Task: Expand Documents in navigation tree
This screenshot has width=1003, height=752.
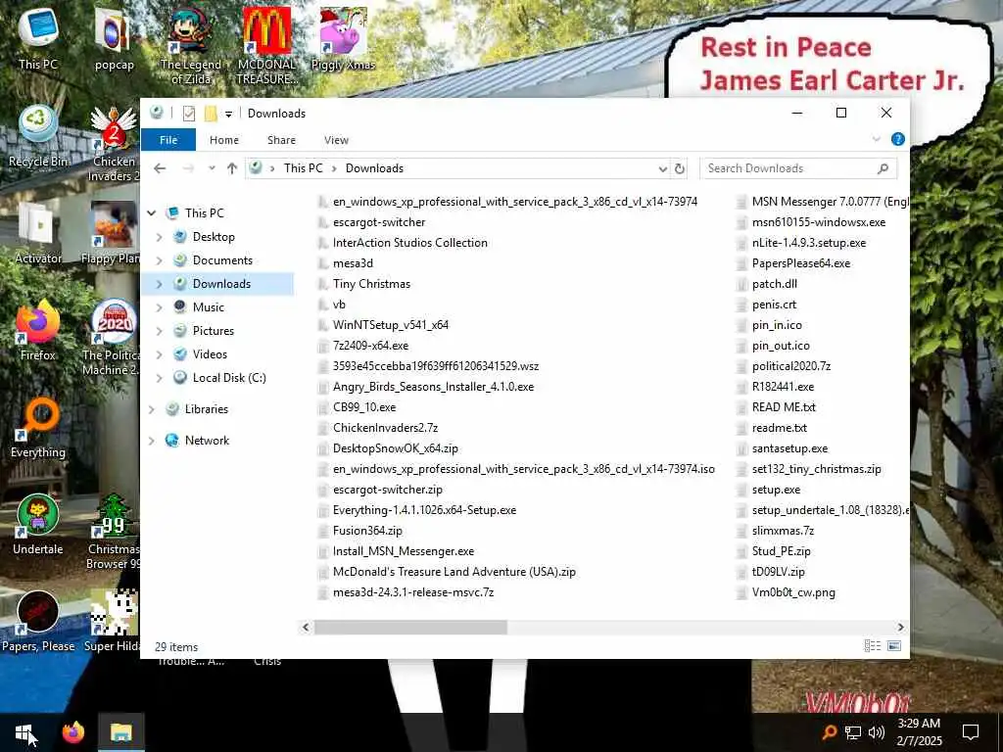Action: pyautogui.click(x=160, y=260)
